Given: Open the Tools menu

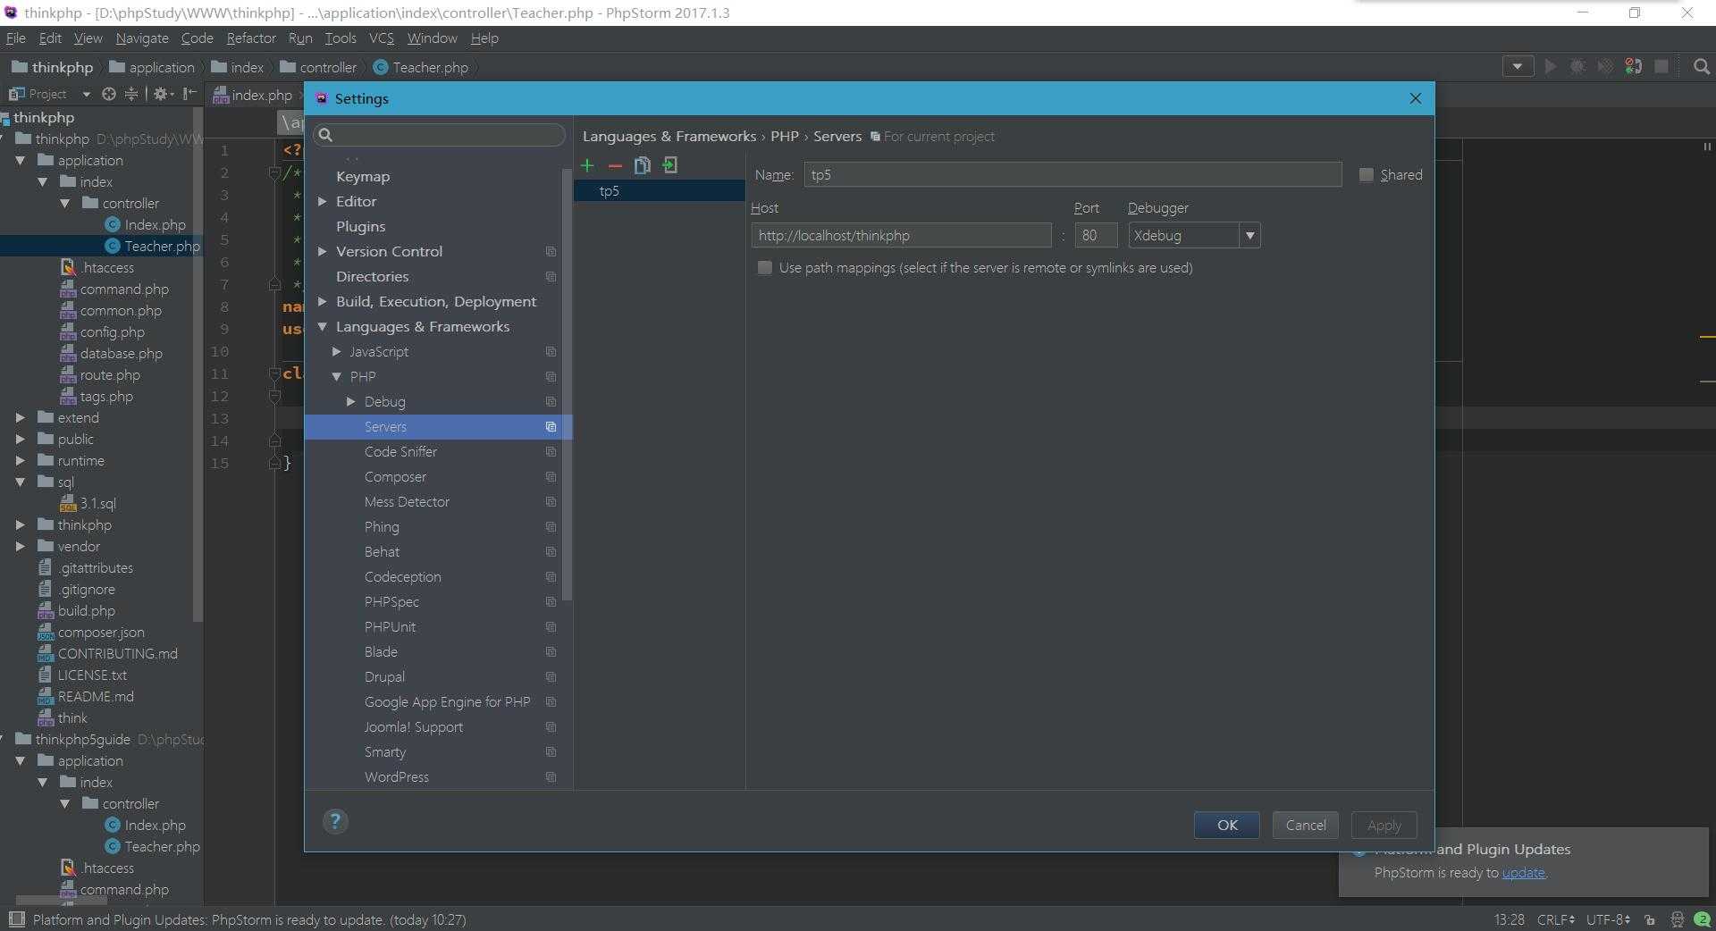Looking at the screenshot, I should pyautogui.click(x=341, y=38).
